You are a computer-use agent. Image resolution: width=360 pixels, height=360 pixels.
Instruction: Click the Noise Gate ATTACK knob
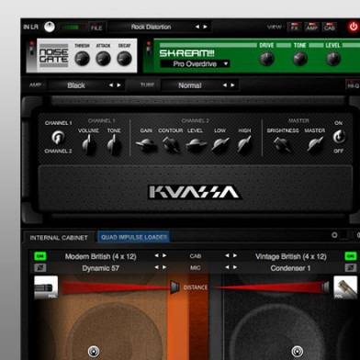coord(103,59)
